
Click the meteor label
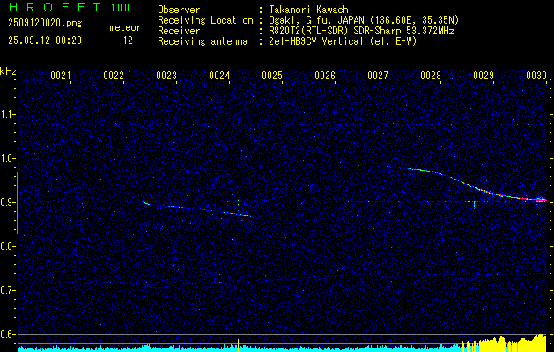pos(125,27)
